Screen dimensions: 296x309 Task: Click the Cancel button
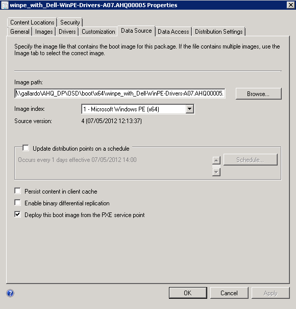pyautogui.click(x=229, y=293)
